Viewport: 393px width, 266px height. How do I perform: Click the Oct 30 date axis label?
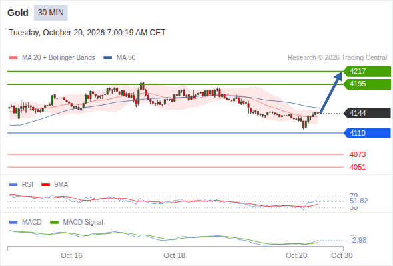tap(342, 255)
